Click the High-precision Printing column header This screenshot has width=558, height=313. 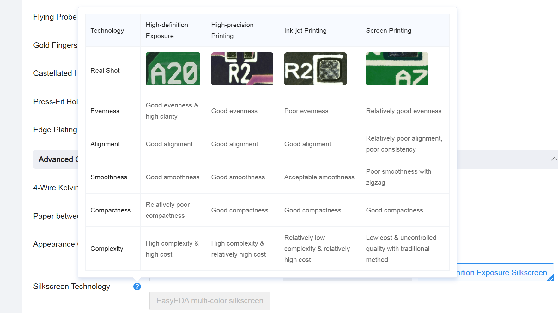pos(233,30)
